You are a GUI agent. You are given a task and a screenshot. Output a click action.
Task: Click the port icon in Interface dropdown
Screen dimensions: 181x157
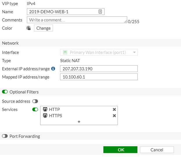pyautogui.click(x=65, y=52)
